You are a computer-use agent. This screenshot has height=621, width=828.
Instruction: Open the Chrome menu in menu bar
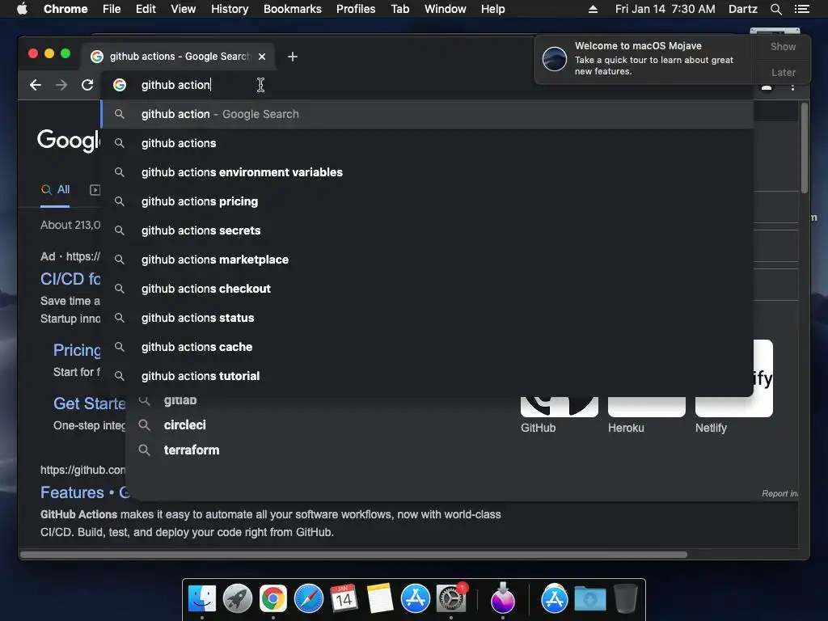65,9
